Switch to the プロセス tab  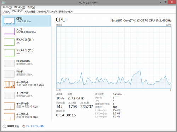pos(6,12)
